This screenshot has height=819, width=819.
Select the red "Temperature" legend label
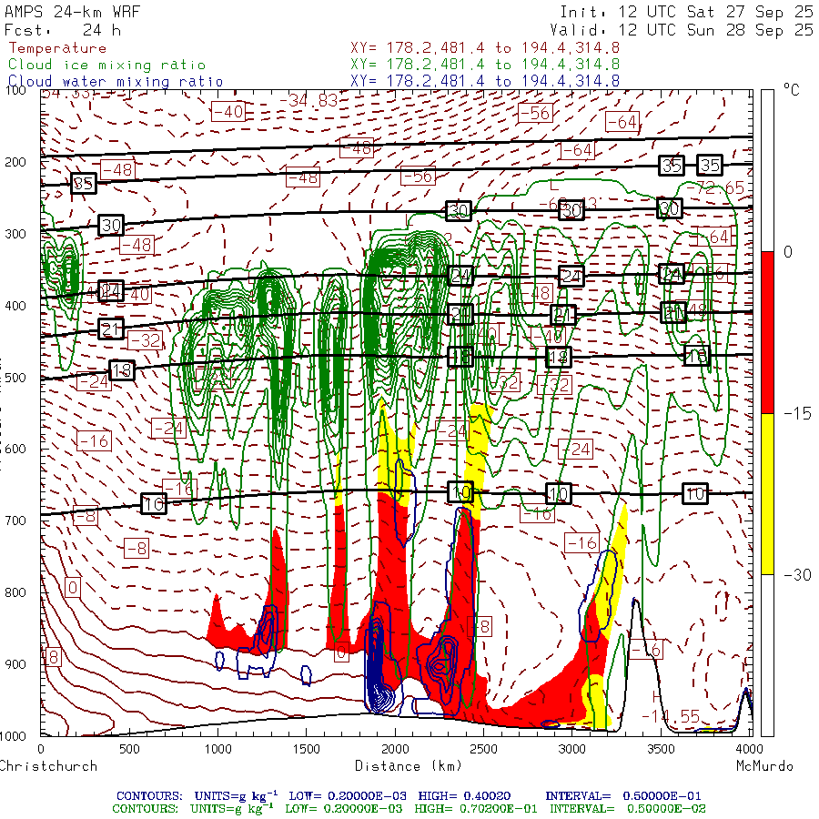(x=57, y=48)
